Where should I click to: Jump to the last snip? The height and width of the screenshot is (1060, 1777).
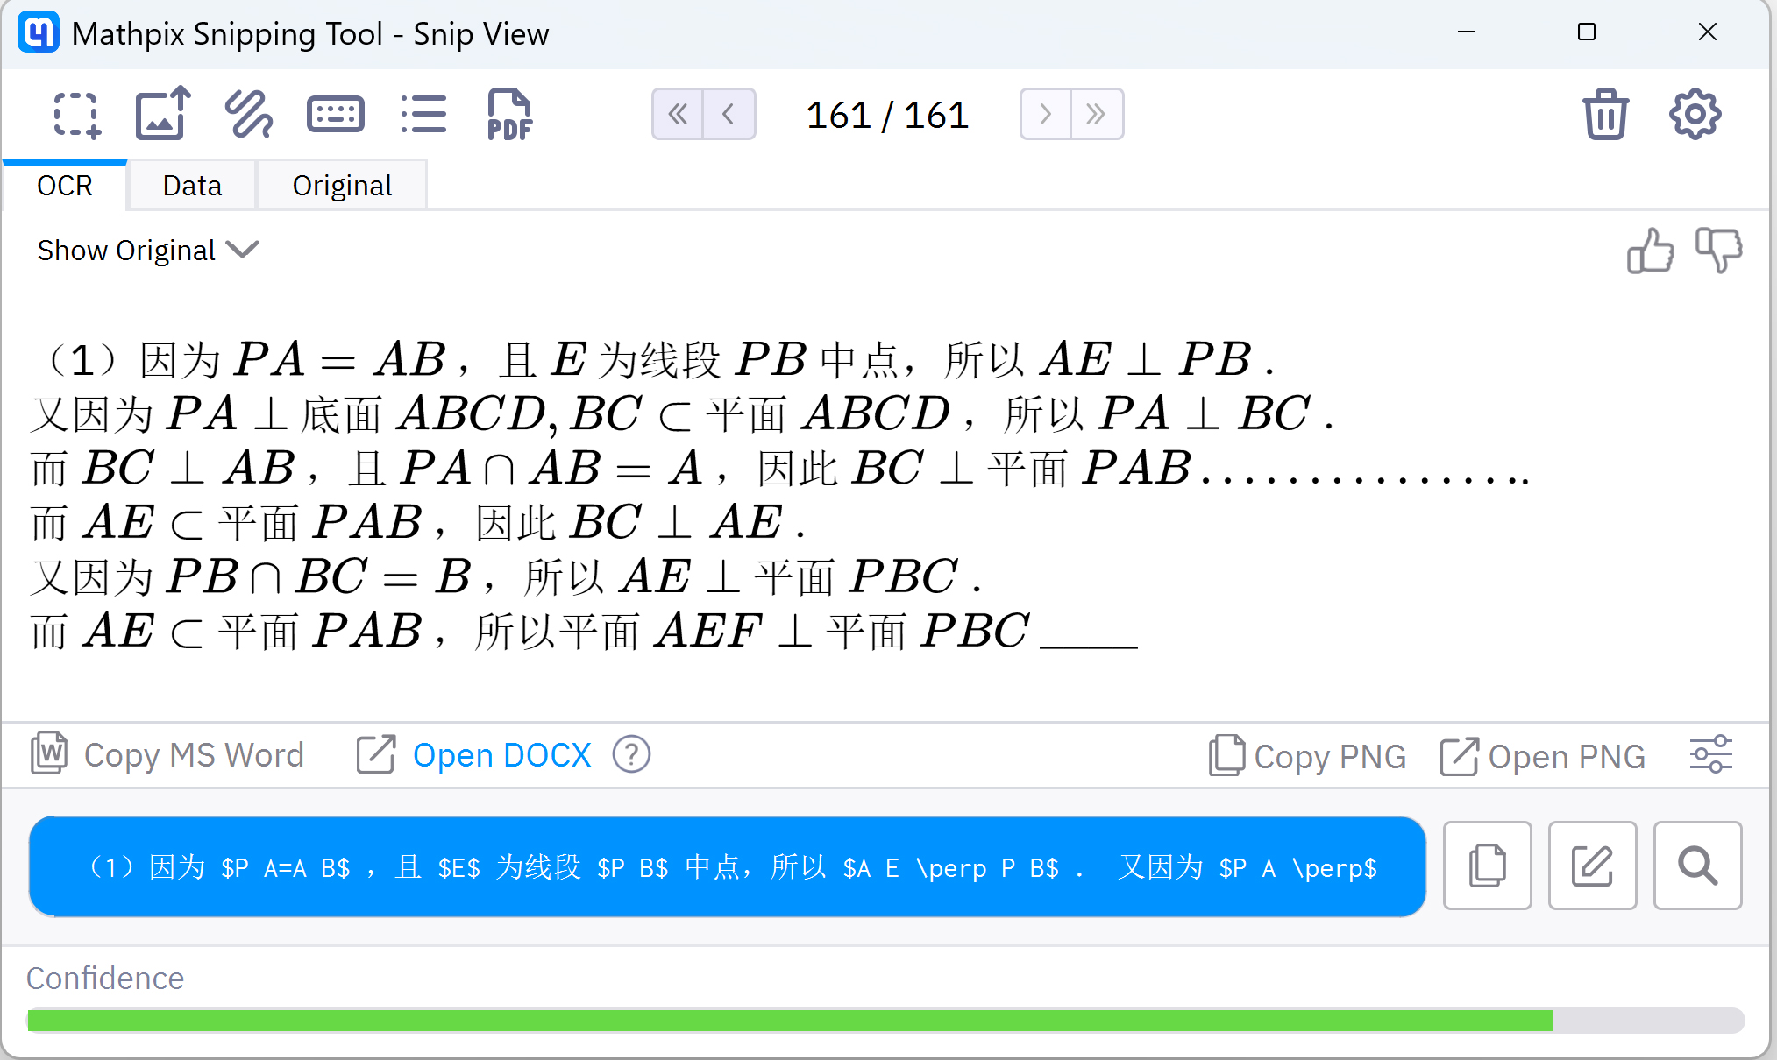[x=1097, y=114]
